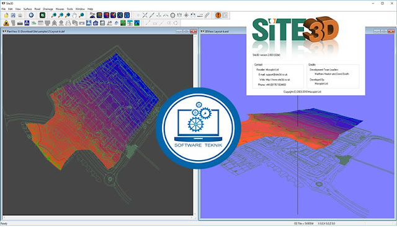The height and width of the screenshot is (227, 397).
Task: Select the multi-colored shading square icon
Action: 113,15
